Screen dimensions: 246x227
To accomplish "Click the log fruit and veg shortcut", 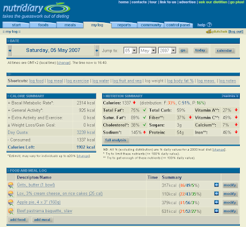I will tap(127, 81).
